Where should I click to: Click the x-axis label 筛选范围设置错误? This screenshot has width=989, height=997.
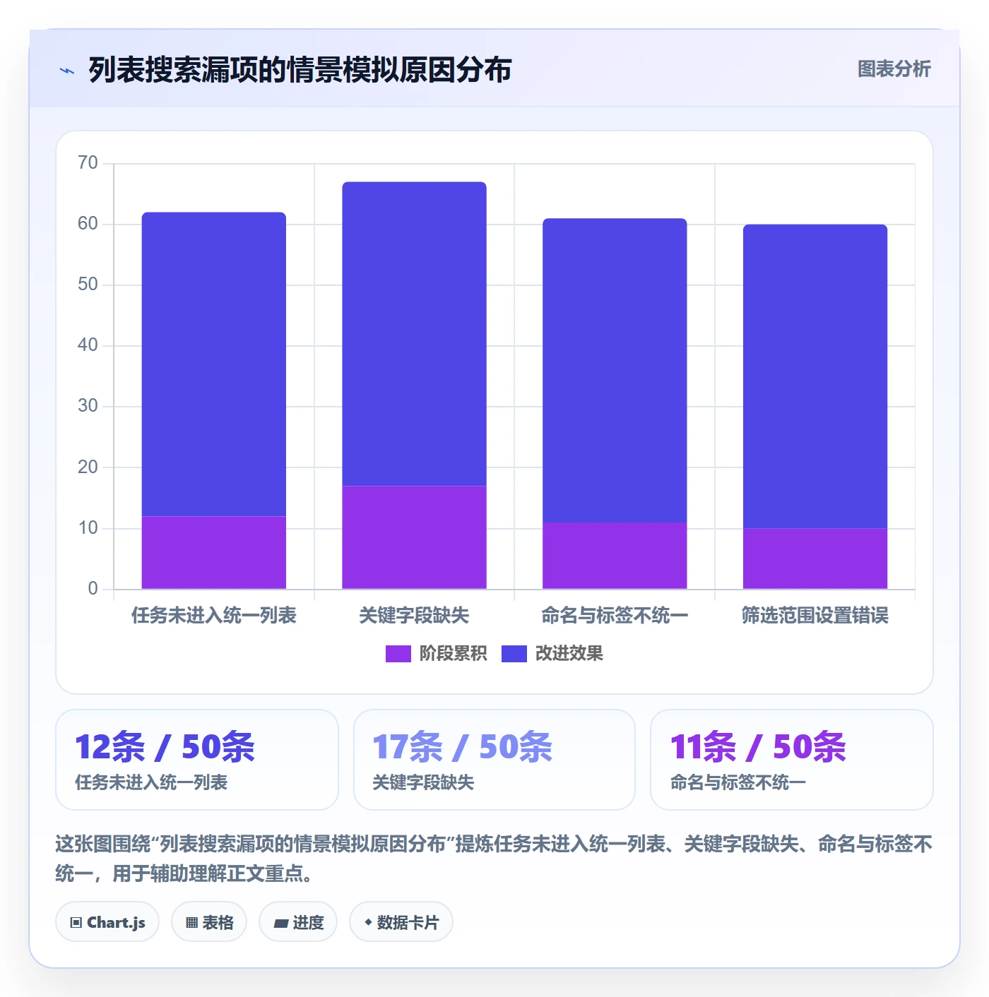click(x=815, y=616)
